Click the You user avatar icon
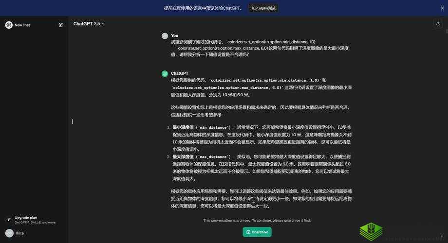The image size is (448, 243). pyautogui.click(x=165, y=36)
